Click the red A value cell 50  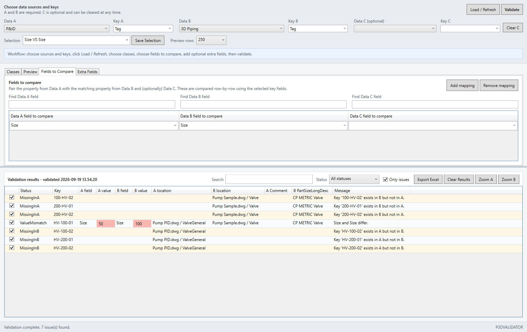(x=106, y=224)
